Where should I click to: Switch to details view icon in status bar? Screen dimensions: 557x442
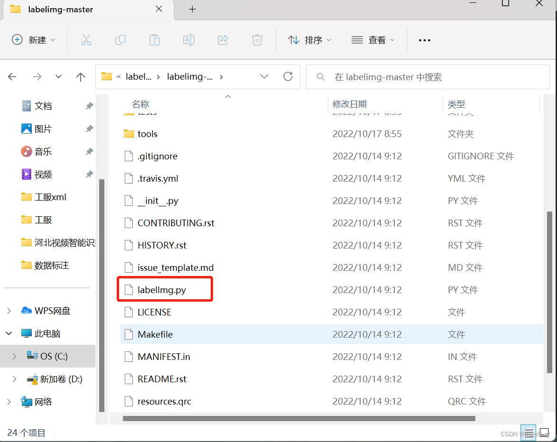click(x=528, y=433)
